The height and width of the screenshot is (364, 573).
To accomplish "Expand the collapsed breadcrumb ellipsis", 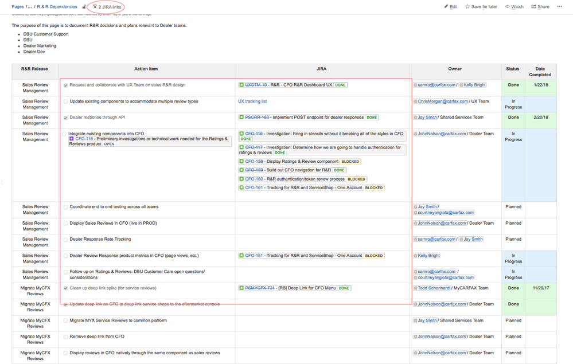I will (x=30, y=6).
